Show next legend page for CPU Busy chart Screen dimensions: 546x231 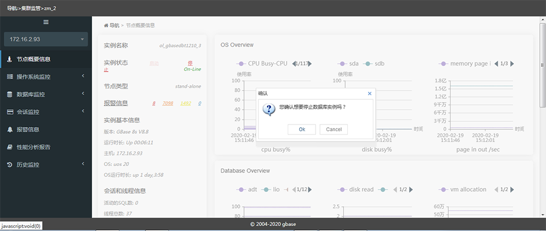coord(310,64)
